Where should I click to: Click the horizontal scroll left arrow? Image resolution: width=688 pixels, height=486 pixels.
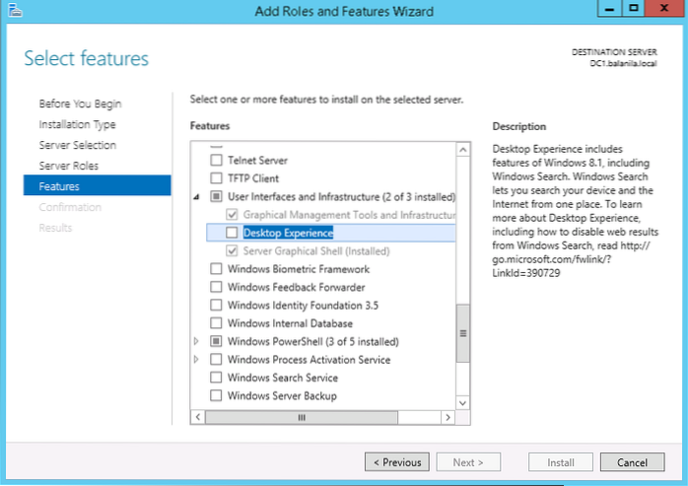[198, 417]
